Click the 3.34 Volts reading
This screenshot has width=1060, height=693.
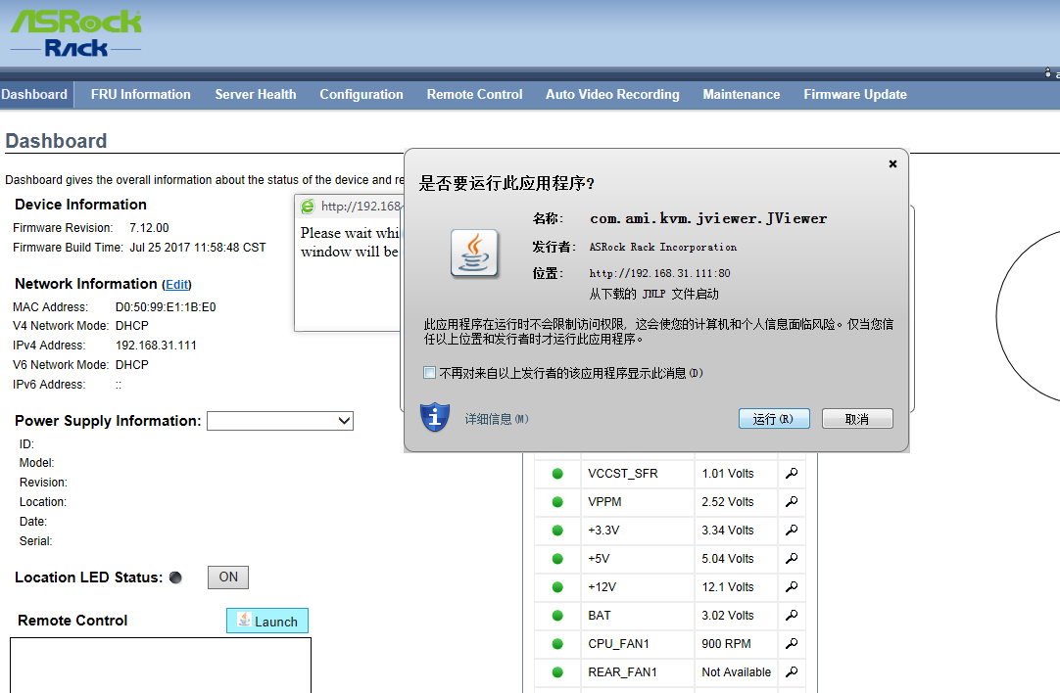pyautogui.click(x=727, y=531)
